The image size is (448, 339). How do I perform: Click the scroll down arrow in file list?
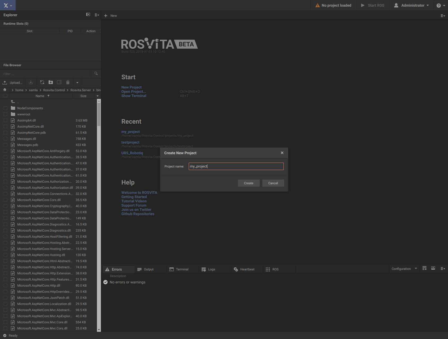(99, 330)
